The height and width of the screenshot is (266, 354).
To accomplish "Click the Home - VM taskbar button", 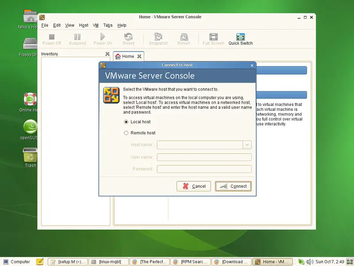I will coord(273,262).
